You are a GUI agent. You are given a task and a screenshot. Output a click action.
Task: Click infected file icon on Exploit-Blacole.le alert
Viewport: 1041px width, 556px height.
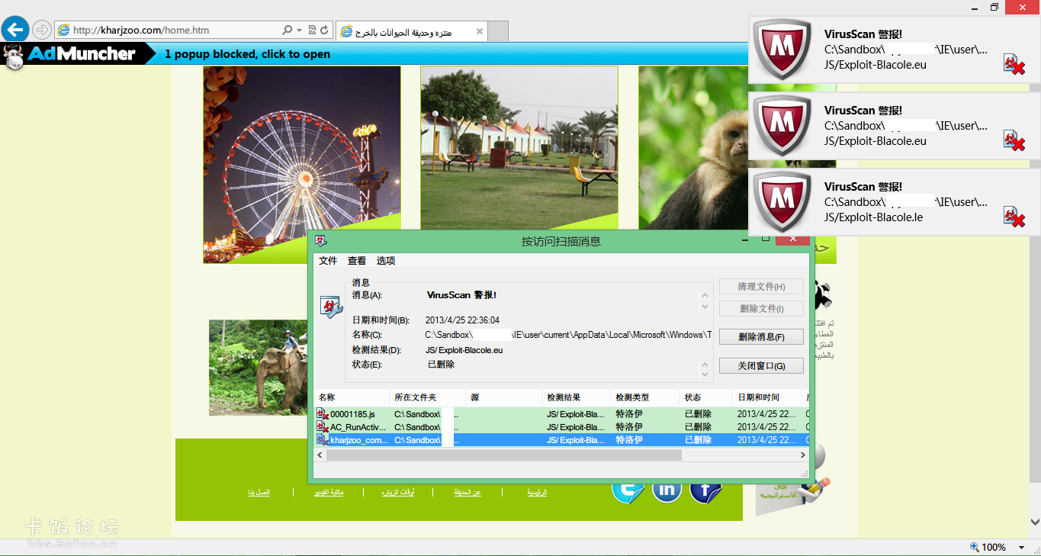click(x=1014, y=217)
